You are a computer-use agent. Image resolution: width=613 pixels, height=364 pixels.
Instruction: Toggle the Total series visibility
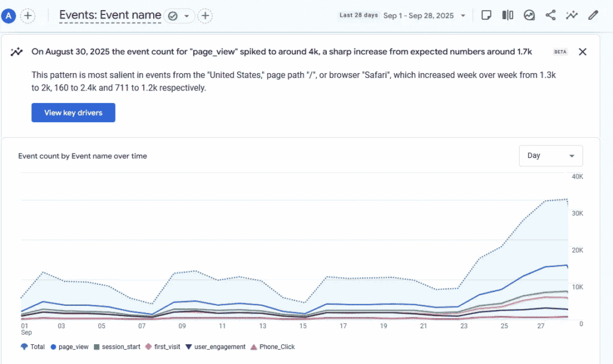pyautogui.click(x=32, y=347)
